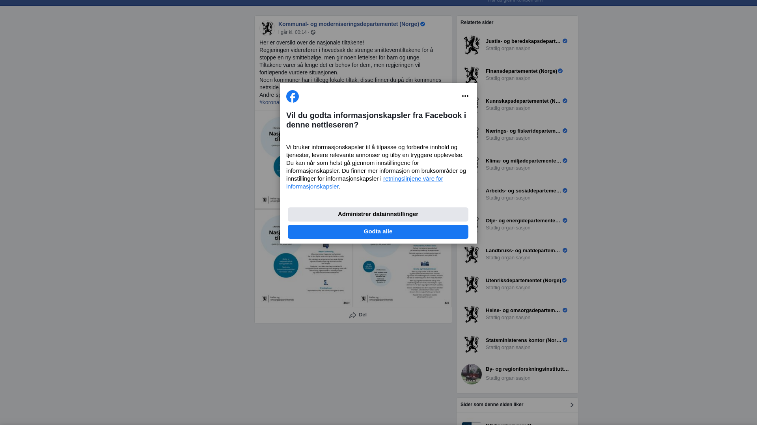Open Olje- og energidepartementet page

[523, 221]
